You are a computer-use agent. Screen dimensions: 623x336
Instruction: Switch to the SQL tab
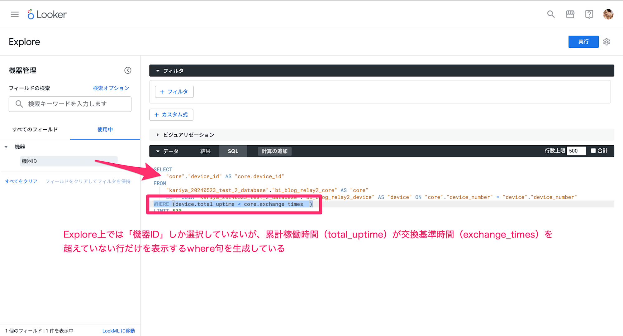coord(233,151)
